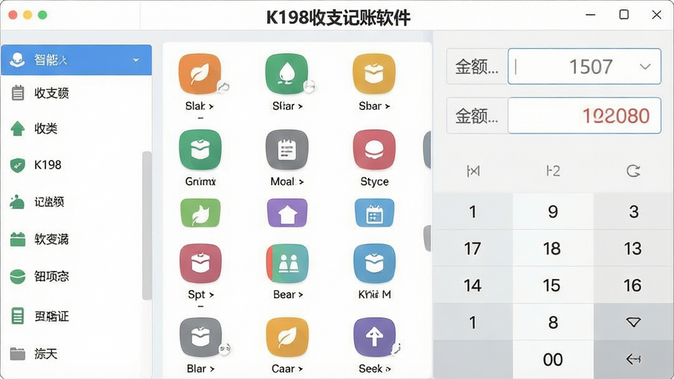Image resolution: width=674 pixels, height=379 pixels.
Task: Expand the chevron next to Caar
Action: coord(300,369)
